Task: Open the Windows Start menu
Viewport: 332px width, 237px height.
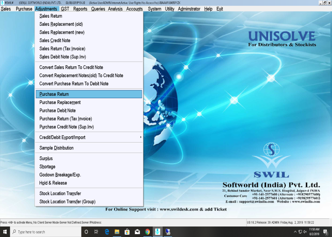Action: 5,232
